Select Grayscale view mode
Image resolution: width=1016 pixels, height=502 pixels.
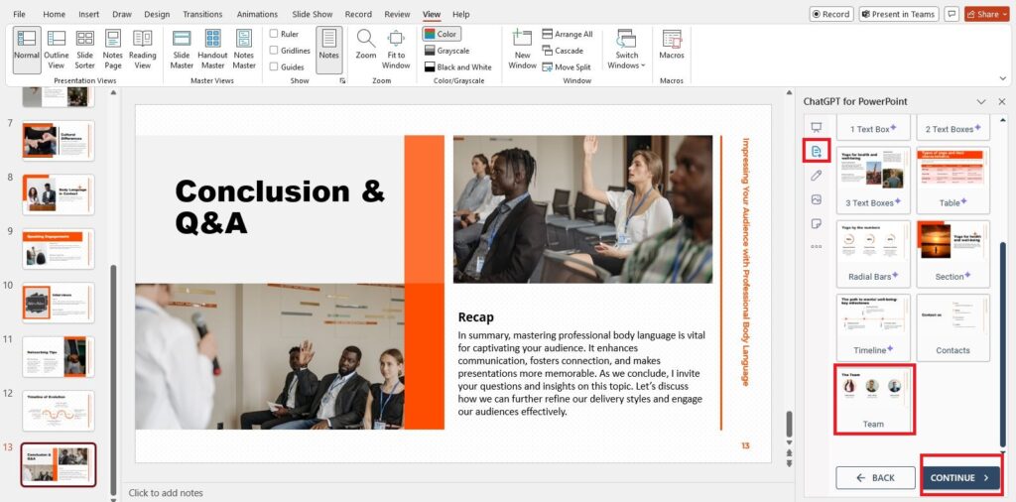(x=446, y=51)
